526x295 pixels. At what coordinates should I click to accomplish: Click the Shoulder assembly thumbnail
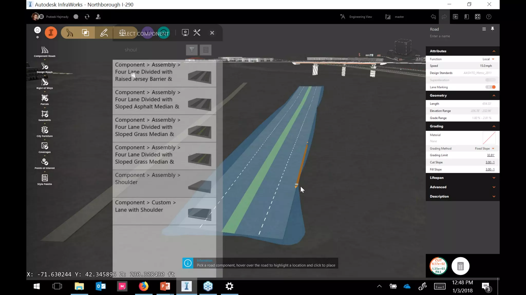tap(200, 186)
